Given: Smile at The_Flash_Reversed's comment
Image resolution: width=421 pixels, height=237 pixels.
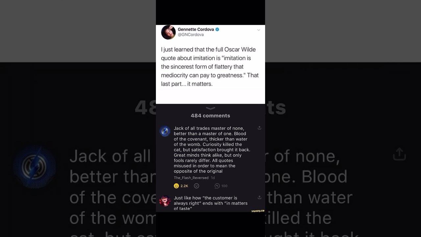Looking at the screenshot, I should point(176,186).
